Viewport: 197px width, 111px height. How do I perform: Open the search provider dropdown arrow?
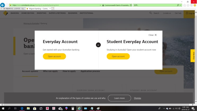coord(180,5)
